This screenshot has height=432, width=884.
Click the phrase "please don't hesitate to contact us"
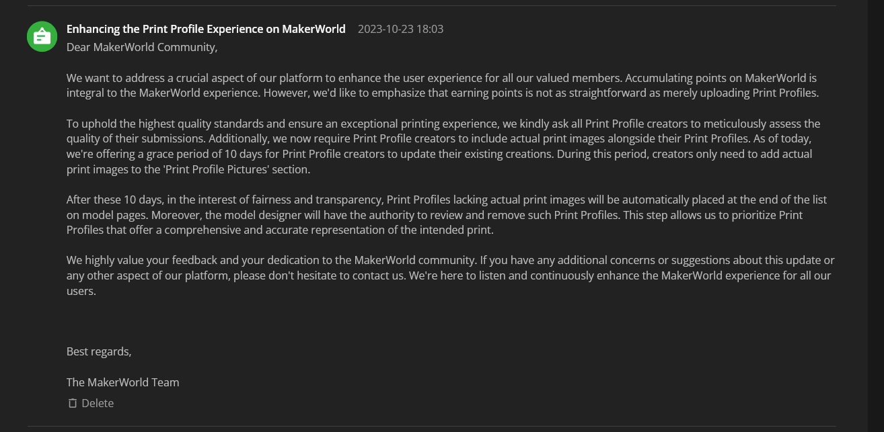tap(320, 275)
